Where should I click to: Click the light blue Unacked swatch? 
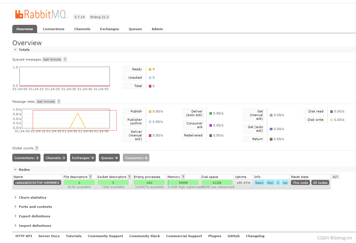pyautogui.click(x=150, y=78)
